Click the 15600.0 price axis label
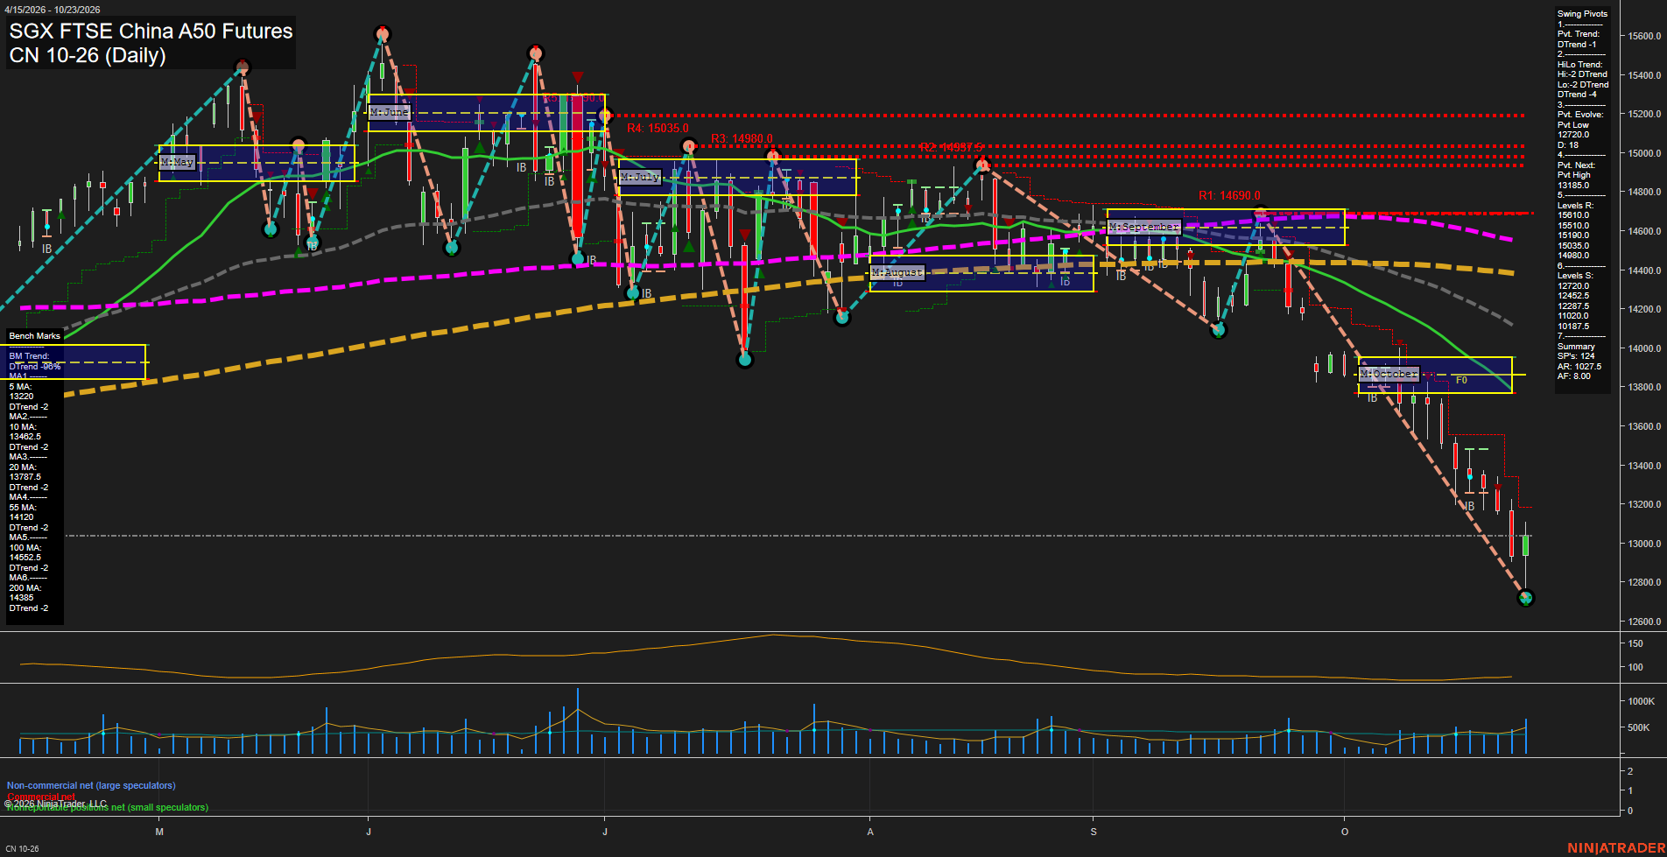The height and width of the screenshot is (857, 1667). pos(1644,37)
